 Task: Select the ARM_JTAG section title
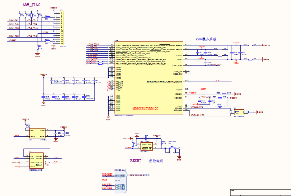[x=31, y=5]
